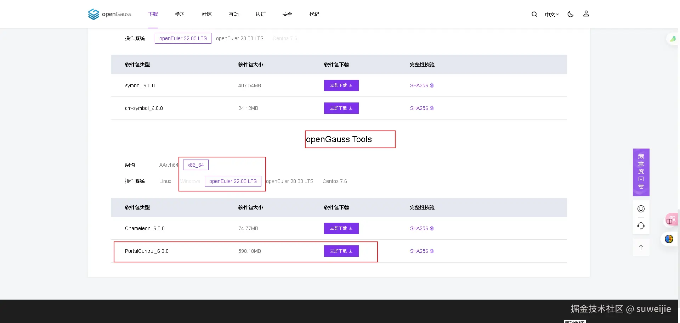Click the openGauss logo
Screen dimensions: 680x323
(x=109, y=14)
